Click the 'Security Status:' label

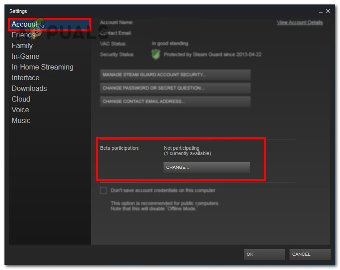click(x=117, y=54)
